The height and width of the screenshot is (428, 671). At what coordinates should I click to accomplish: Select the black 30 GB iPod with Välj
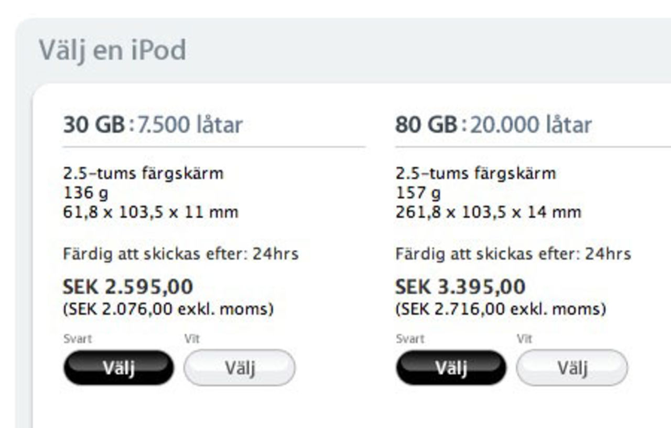117,368
